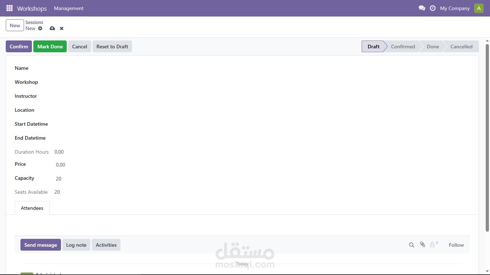This screenshot has height=275, width=490.
Task: Click the Mark Done button
Action: [50, 46]
